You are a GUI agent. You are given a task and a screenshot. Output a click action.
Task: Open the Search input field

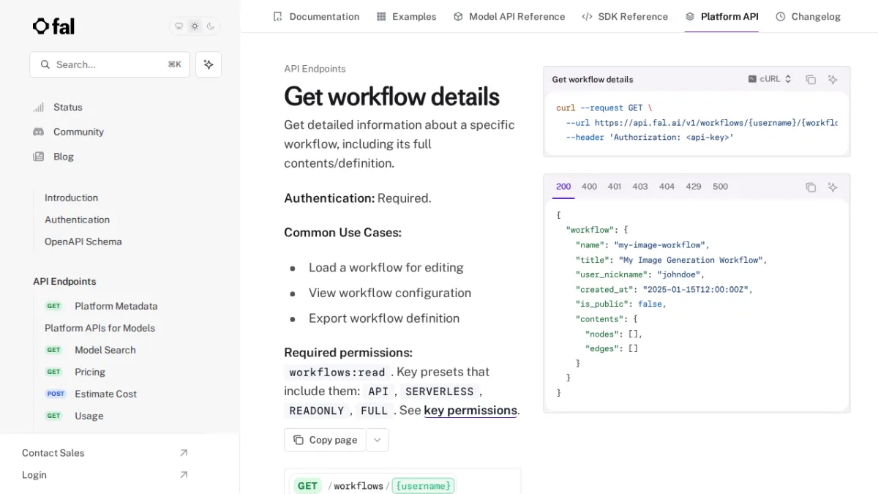[110, 64]
